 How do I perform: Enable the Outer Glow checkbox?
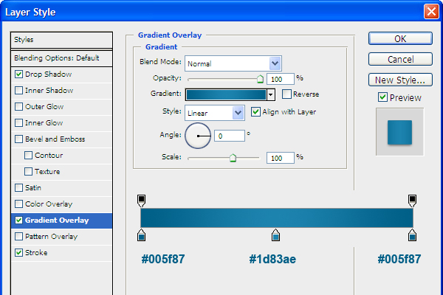pos(18,107)
